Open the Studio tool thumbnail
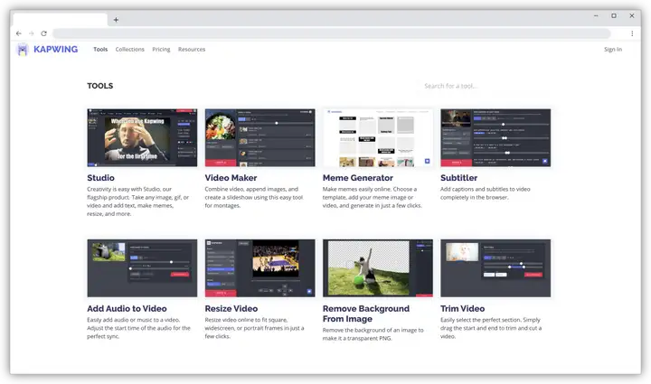Viewport: 651px width, 384px height. coord(143,137)
